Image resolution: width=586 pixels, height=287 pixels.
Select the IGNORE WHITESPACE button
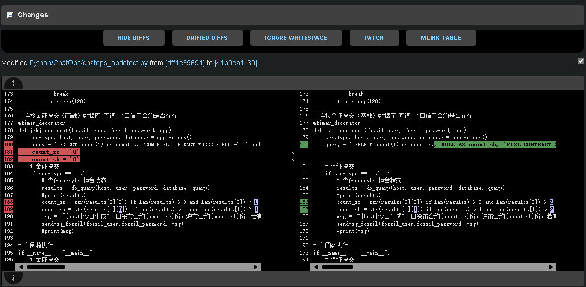(x=296, y=38)
